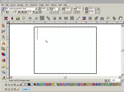Adjust the 0.000 value spinner arrows

point(95,12)
